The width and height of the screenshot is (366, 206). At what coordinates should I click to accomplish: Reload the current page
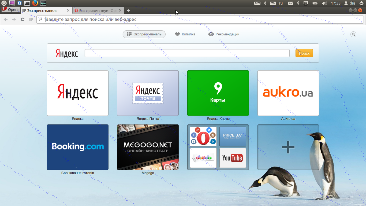tap(23, 19)
